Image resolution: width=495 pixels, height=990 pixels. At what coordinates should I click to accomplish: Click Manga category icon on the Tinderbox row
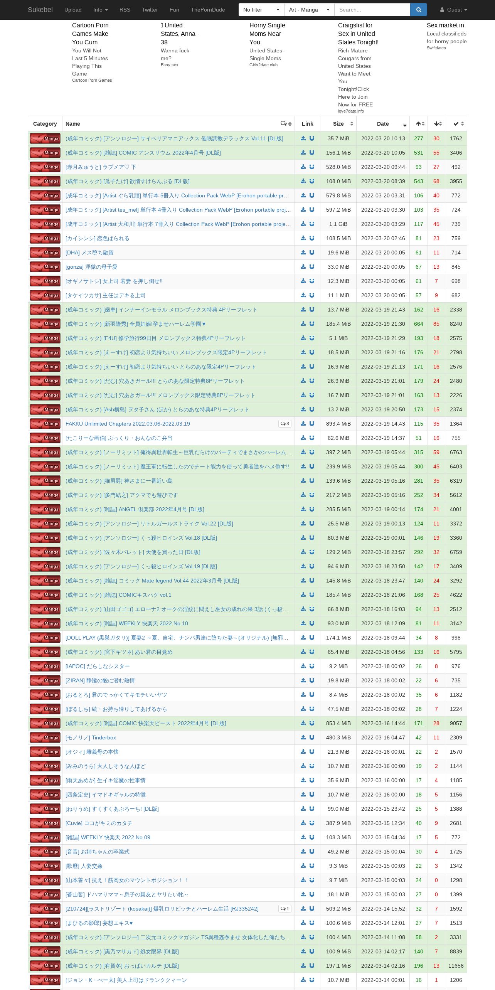[x=45, y=737]
